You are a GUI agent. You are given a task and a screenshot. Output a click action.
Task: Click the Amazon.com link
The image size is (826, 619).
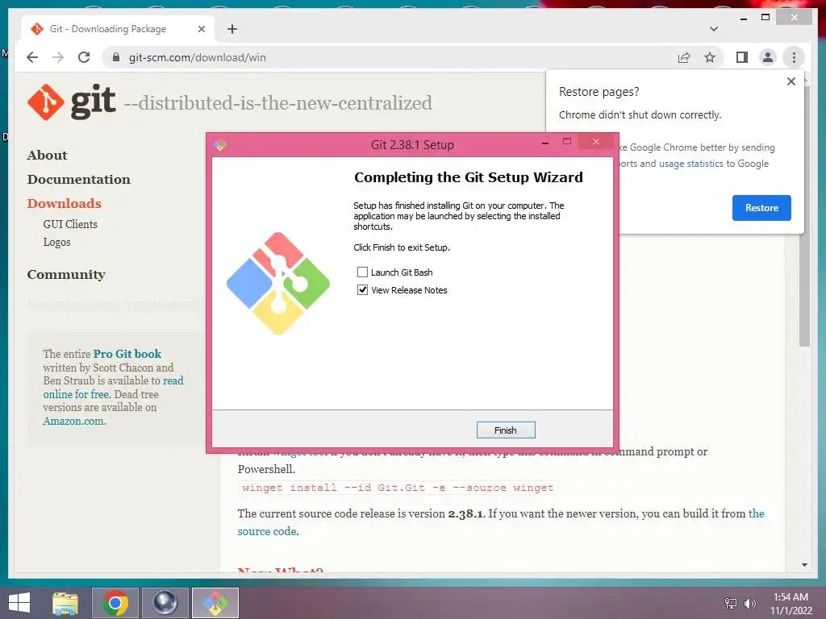click(x=74, y=421)
